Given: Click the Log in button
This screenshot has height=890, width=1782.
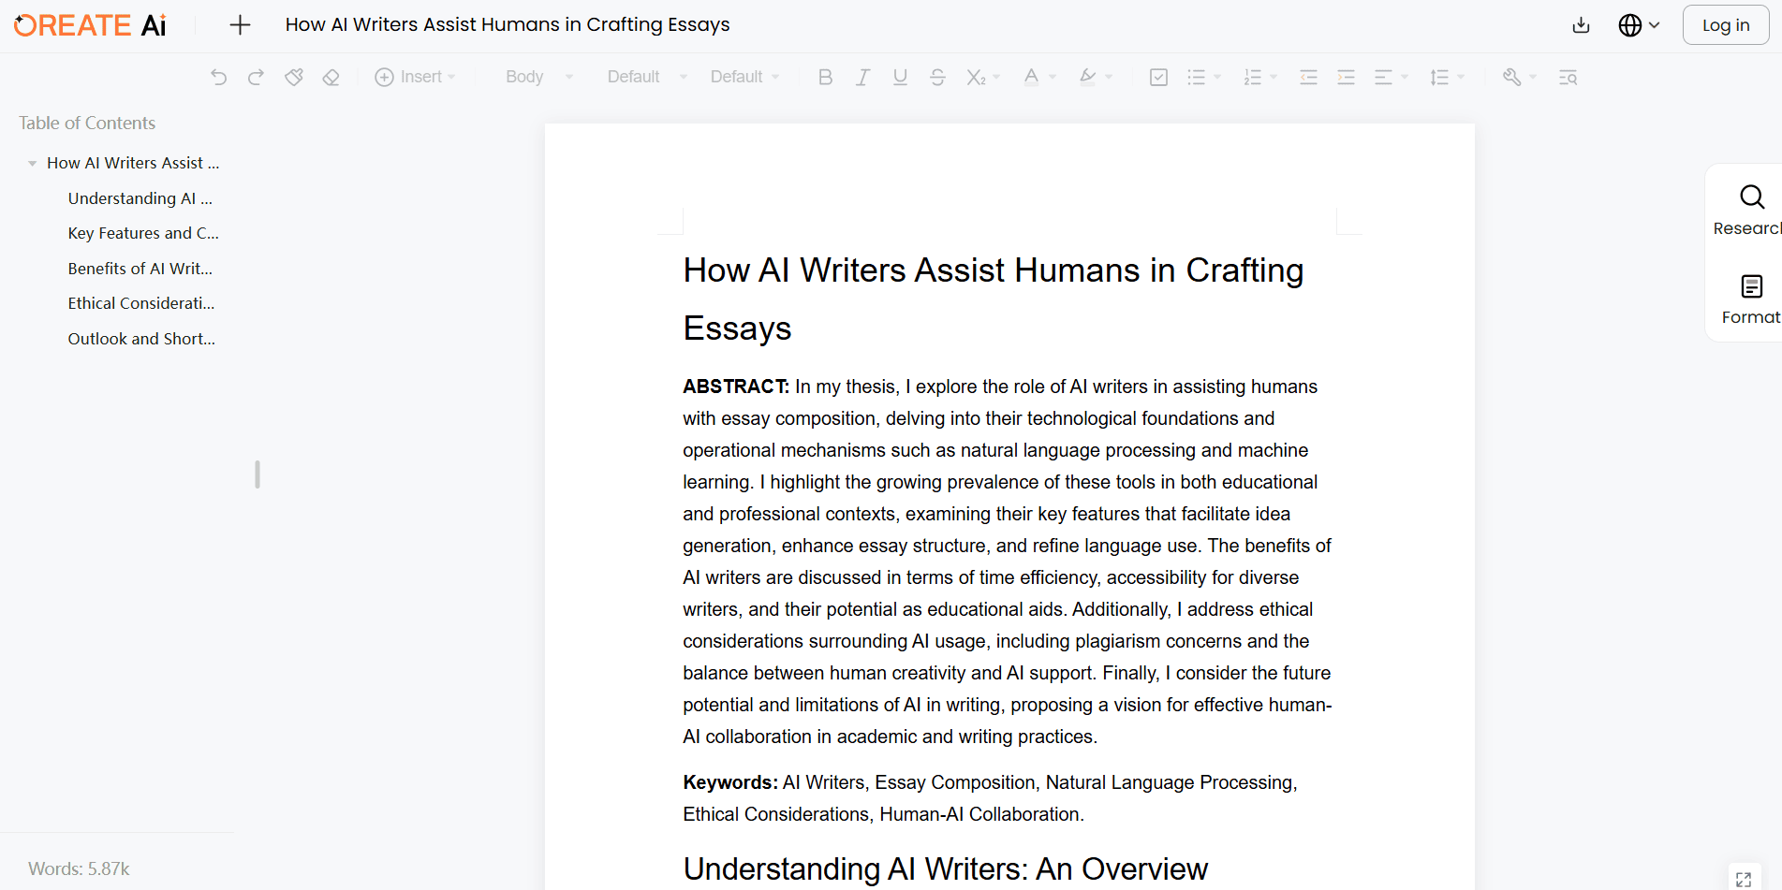Looking at the screenshot, I should (x=1725, y=24).
